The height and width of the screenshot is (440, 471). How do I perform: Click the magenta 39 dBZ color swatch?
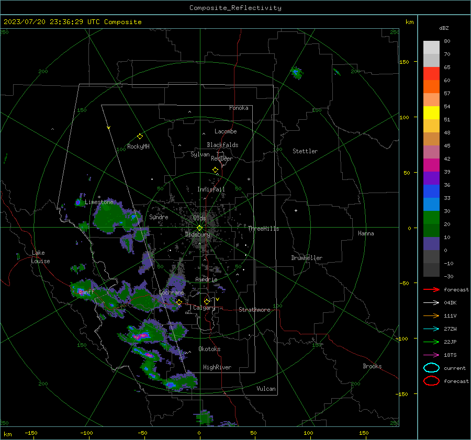coord(431,165)
